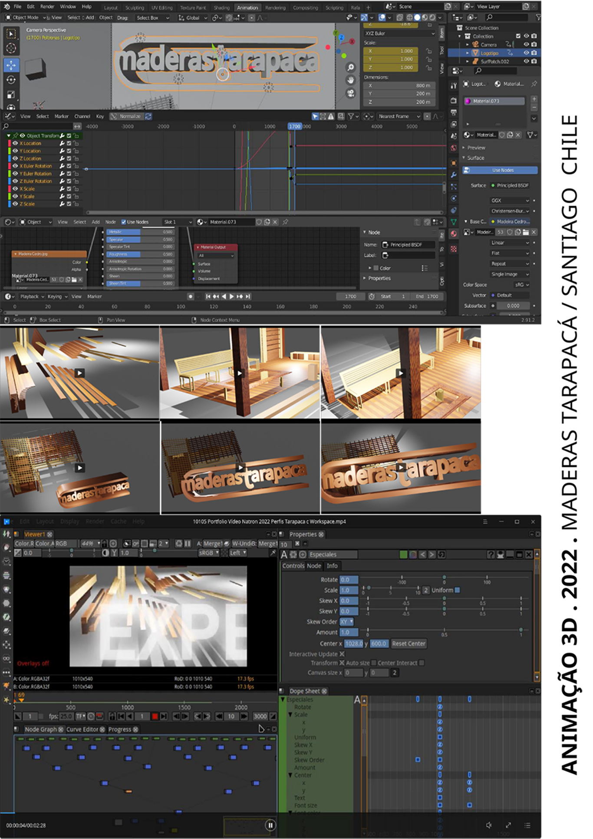Open the Nearest Frame dropdown
This screenshot has width=593, height=839.
(399, 116)
